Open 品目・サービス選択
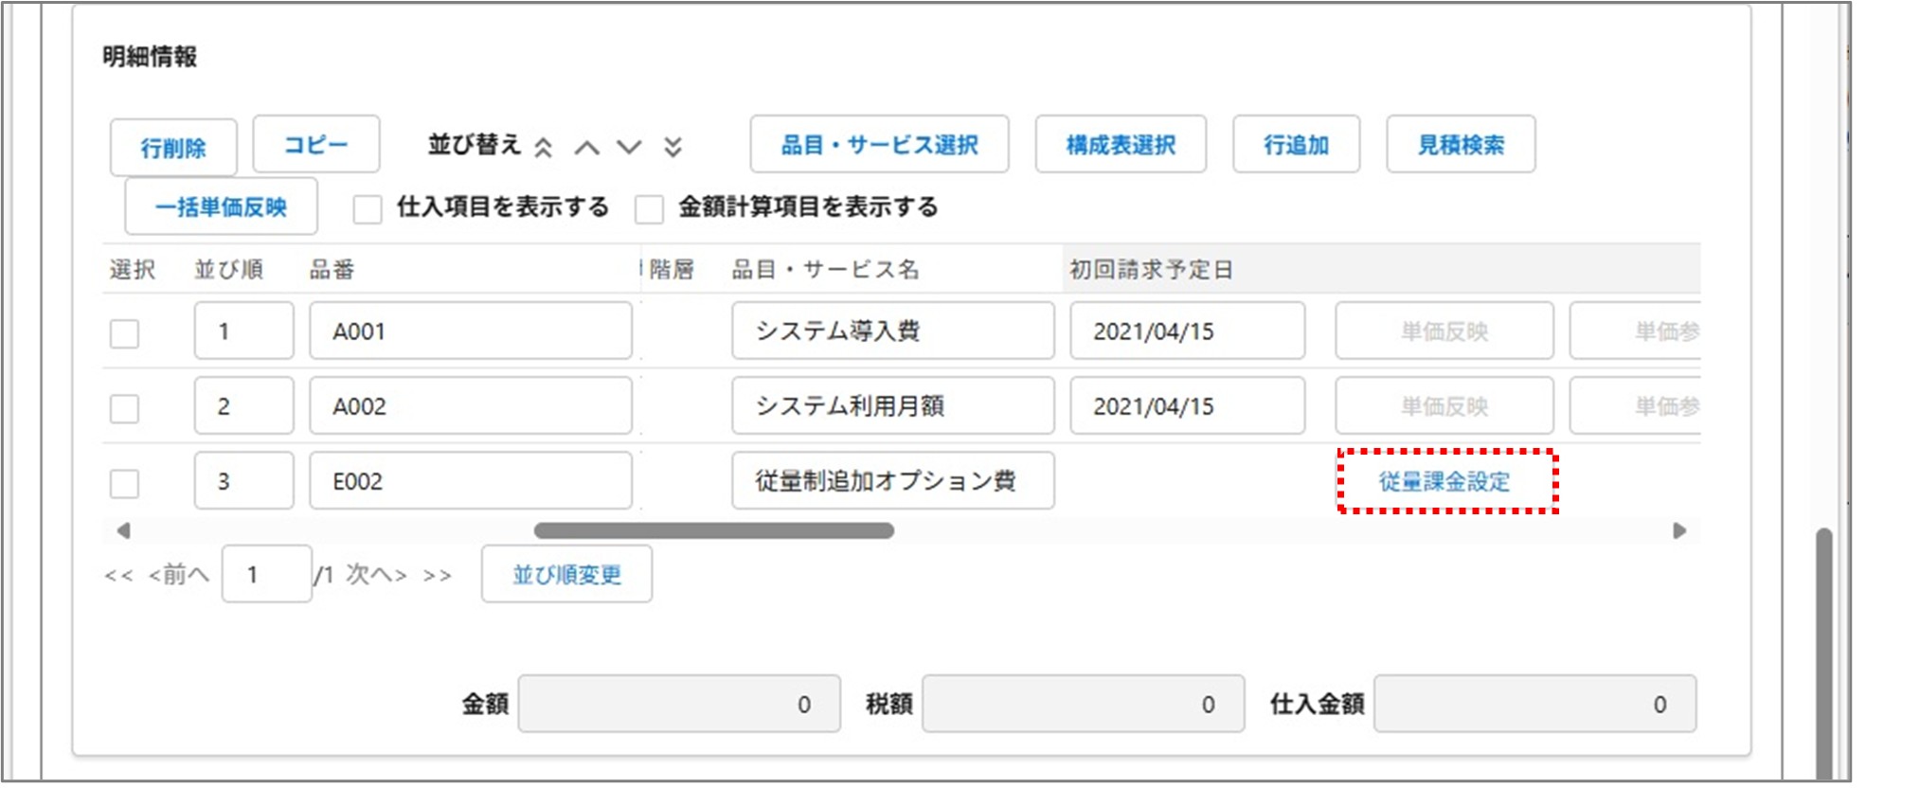The image size is (1920, 788). (879, 144)
